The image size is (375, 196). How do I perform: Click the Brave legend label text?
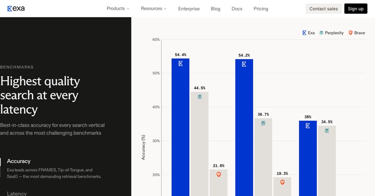point(360,33)
